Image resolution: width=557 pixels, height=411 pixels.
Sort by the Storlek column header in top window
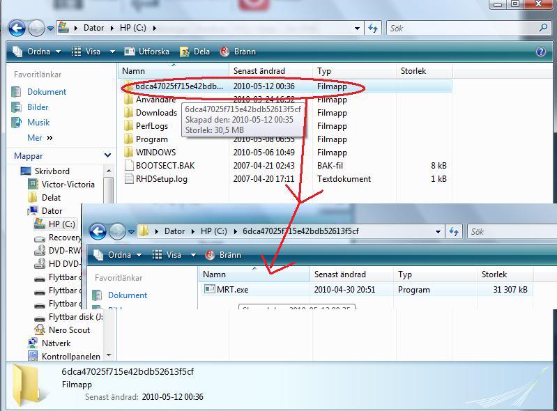coord(413,71)
